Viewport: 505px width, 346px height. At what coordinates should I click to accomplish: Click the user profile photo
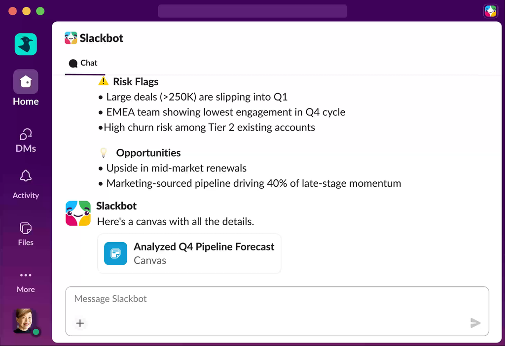click(x=23, y=320)
